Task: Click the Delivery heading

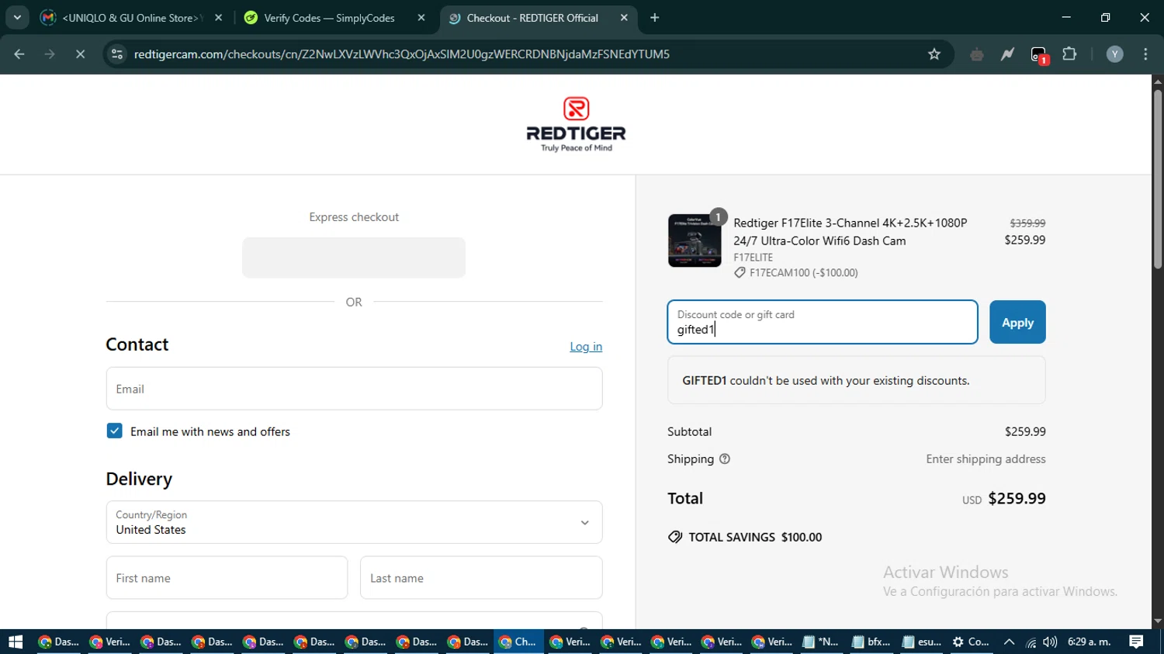Action: 139,479
